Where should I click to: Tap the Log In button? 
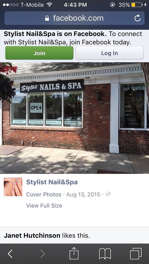(110, 53)
